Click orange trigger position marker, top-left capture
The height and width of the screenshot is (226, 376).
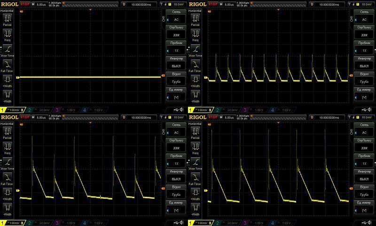(x=90, y=9)
